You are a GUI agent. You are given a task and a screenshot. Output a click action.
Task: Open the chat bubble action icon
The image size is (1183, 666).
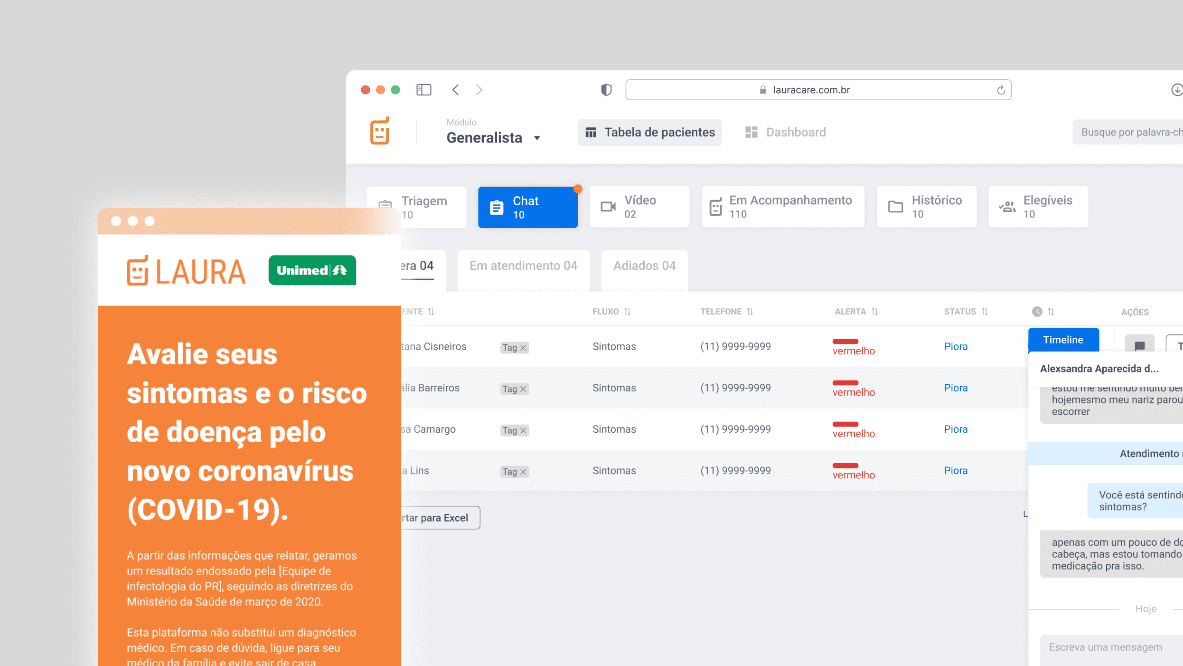(1139, 345)
